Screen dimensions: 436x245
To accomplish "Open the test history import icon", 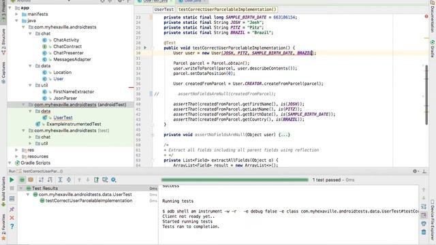I will pos(105,180).
